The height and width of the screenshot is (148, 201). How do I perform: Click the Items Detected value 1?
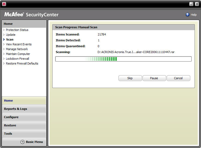99,40
